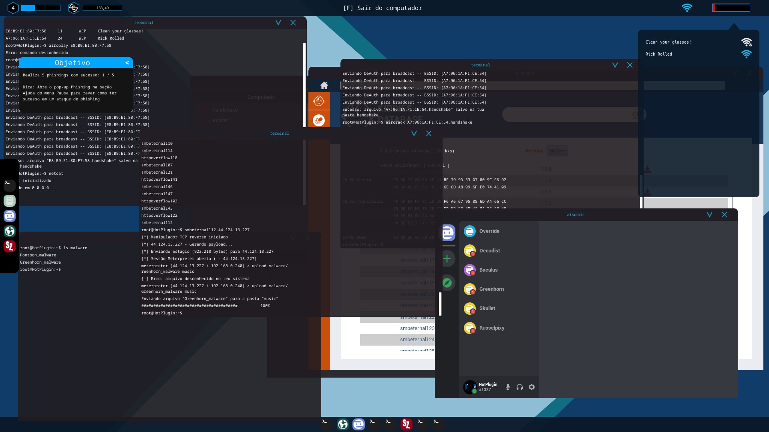Open the Greenhorn chat conversation
This screenshot has width=769, height=432.
click(491, 289)
